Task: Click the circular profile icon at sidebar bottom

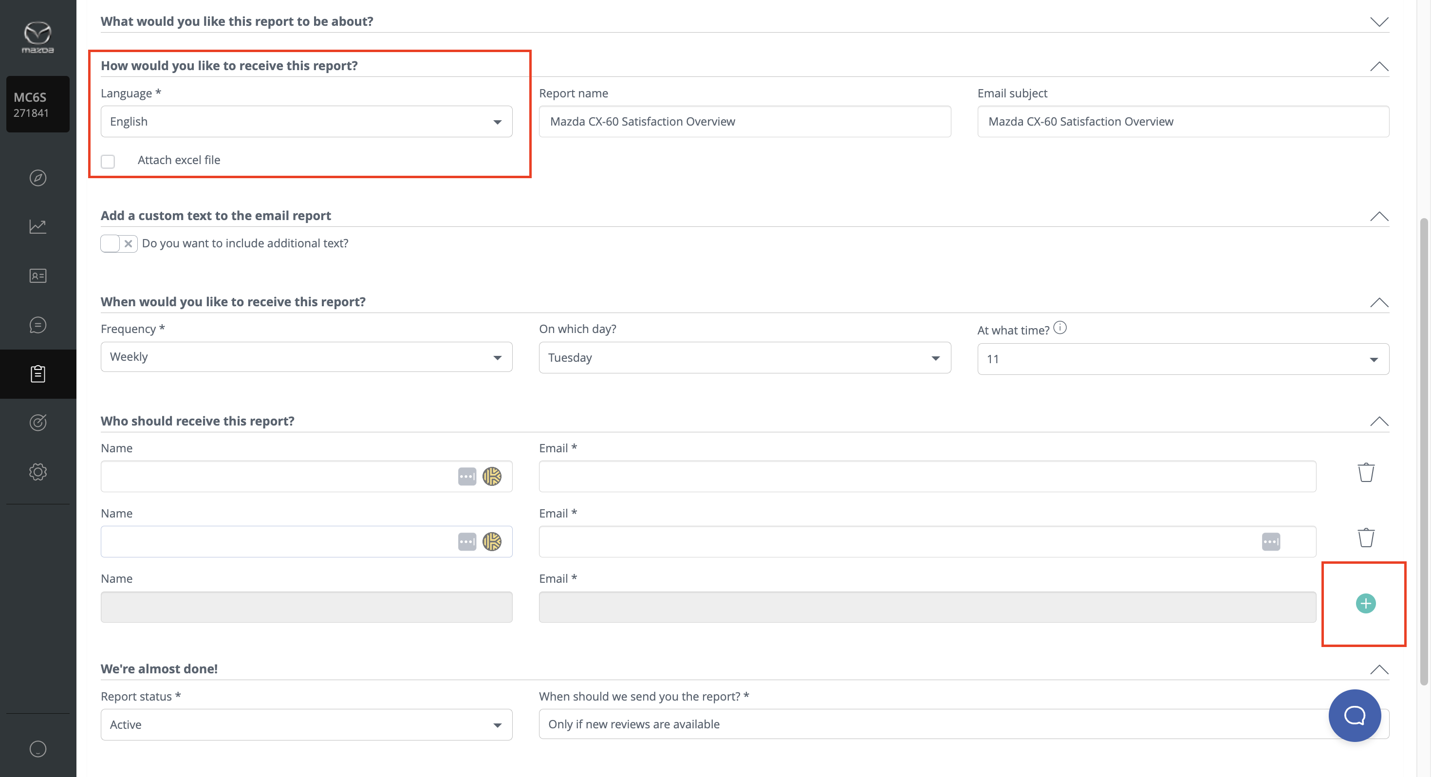Action: [38, 749]
